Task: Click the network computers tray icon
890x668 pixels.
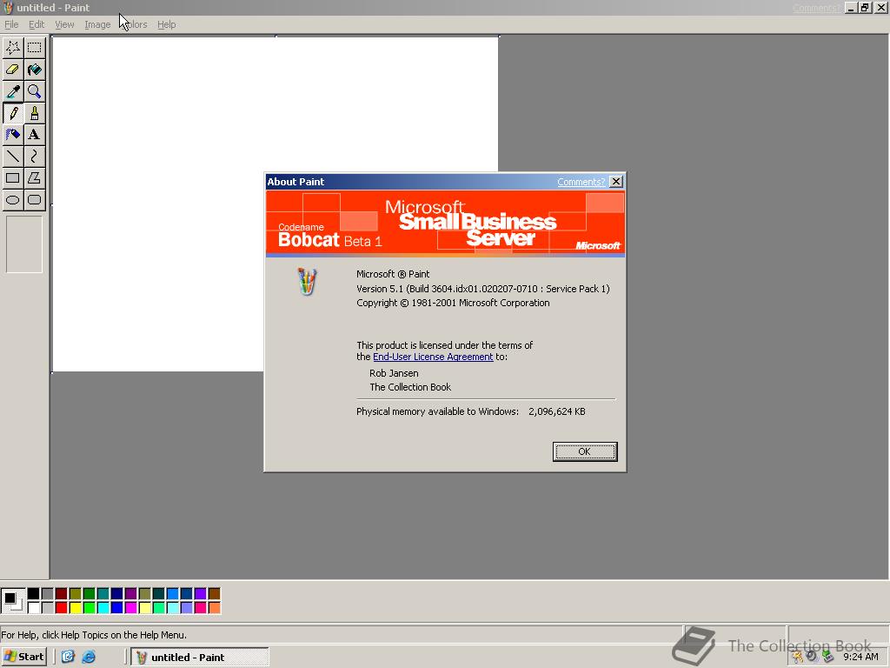Action: click(828, 658)
